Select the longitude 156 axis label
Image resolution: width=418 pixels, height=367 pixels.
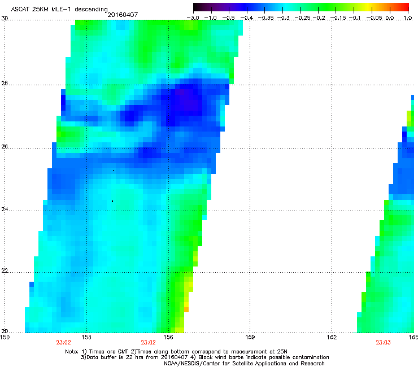click(x=168, y=337)
